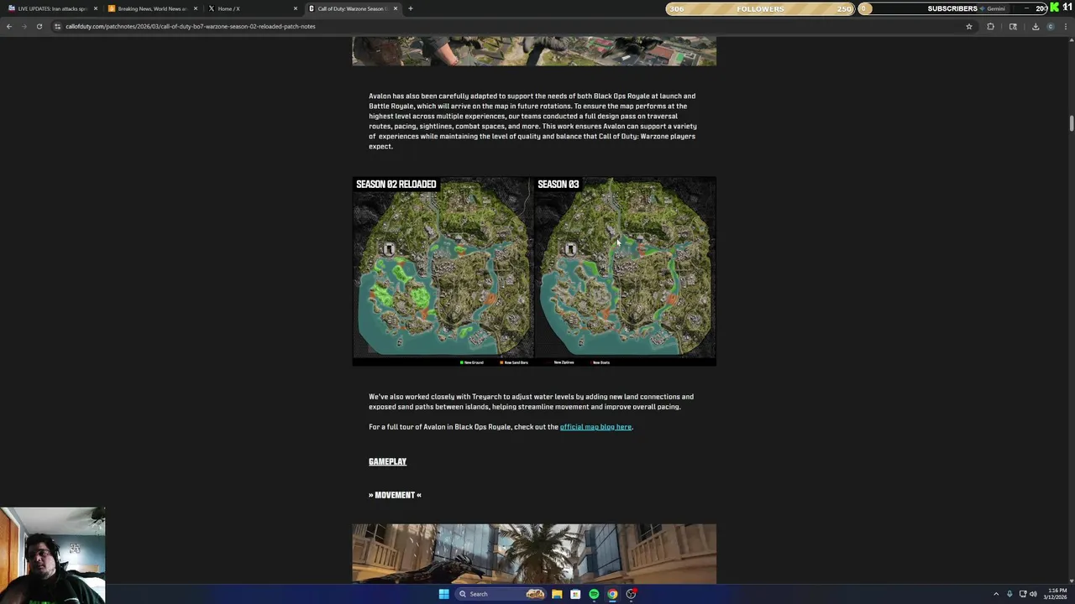Viewport: 1075px width, 604px height.
Task: Click the New Sand Bars legend entry
Action: point(514,362)
